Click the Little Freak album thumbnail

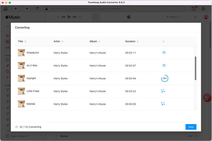(x=22, y=91)
